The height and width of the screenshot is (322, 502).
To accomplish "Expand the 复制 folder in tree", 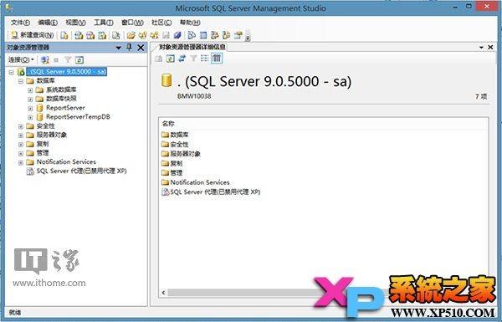I will 21,145.
